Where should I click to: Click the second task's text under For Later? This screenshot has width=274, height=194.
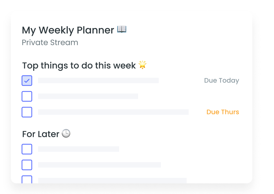pos(99,165)
